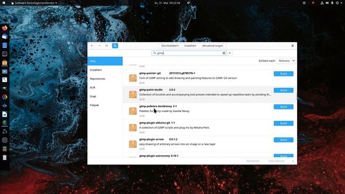Click the microphone icon in the system tray
Image resolution: width=345 pixels, height=194 pixels.
(332, 3)
